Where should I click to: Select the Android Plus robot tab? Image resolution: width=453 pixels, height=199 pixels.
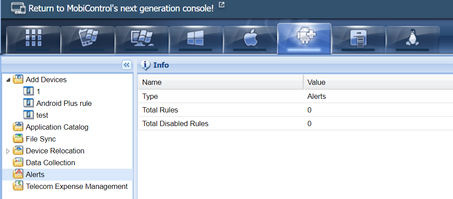point(304,39)
